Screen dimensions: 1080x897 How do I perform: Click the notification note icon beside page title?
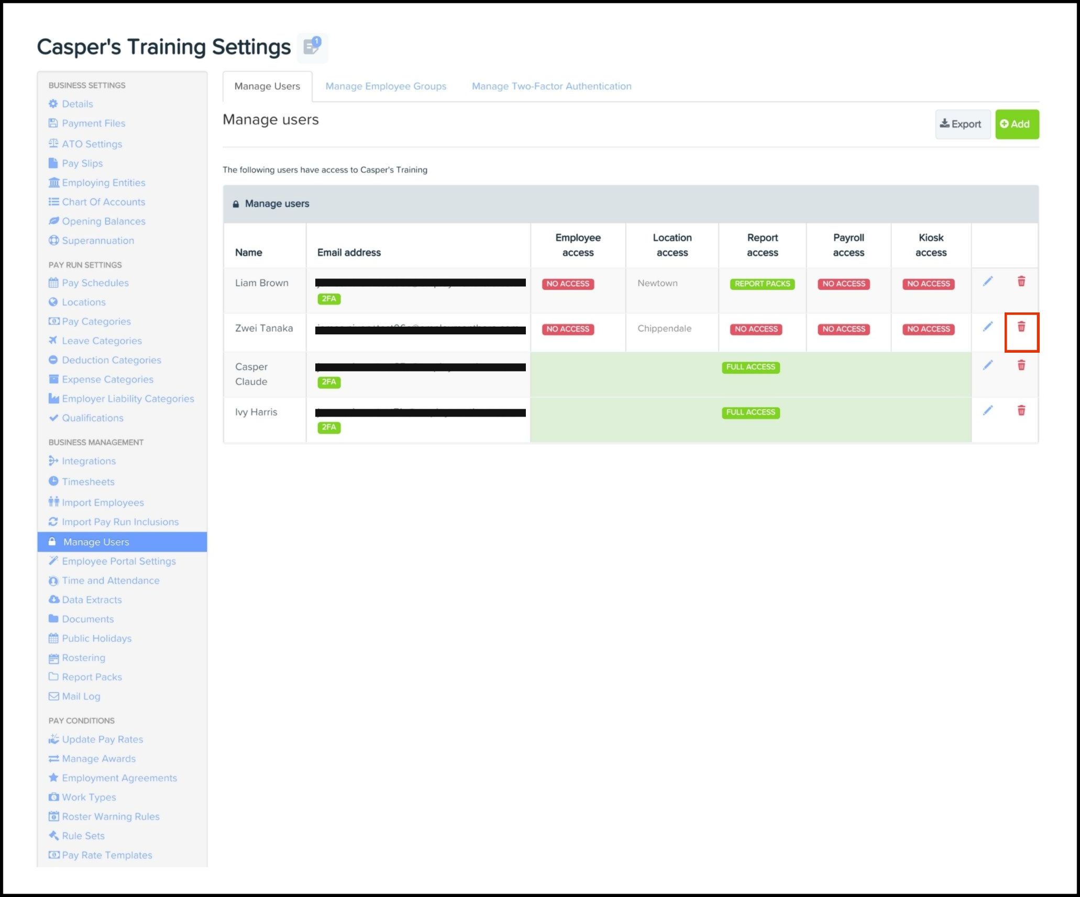[312, 47]
